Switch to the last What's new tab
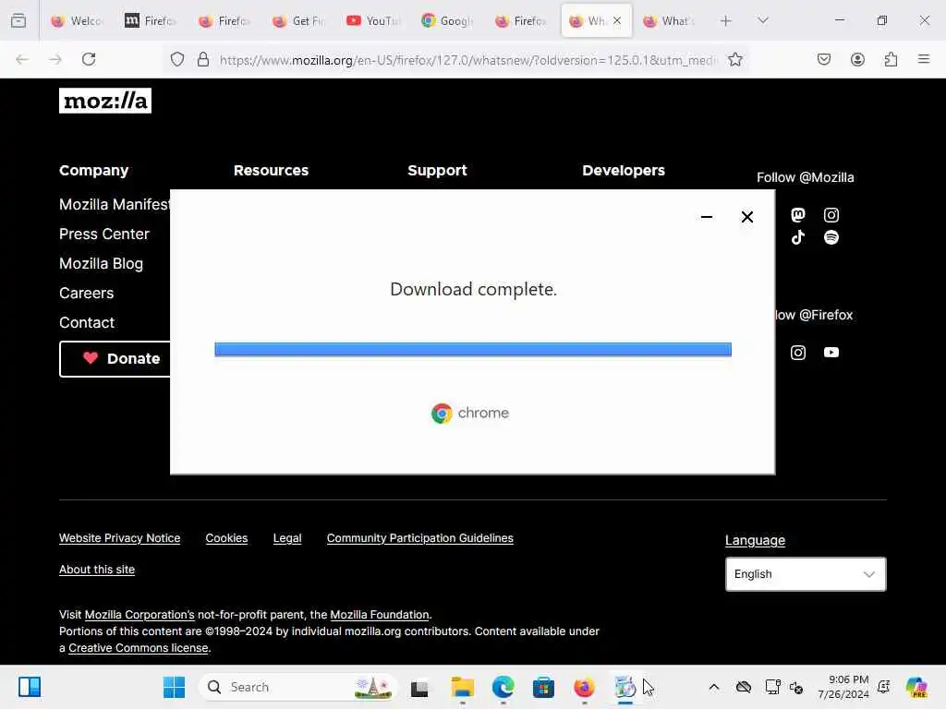This screenshot has width=946, height=709. click(x=670, y=20)
